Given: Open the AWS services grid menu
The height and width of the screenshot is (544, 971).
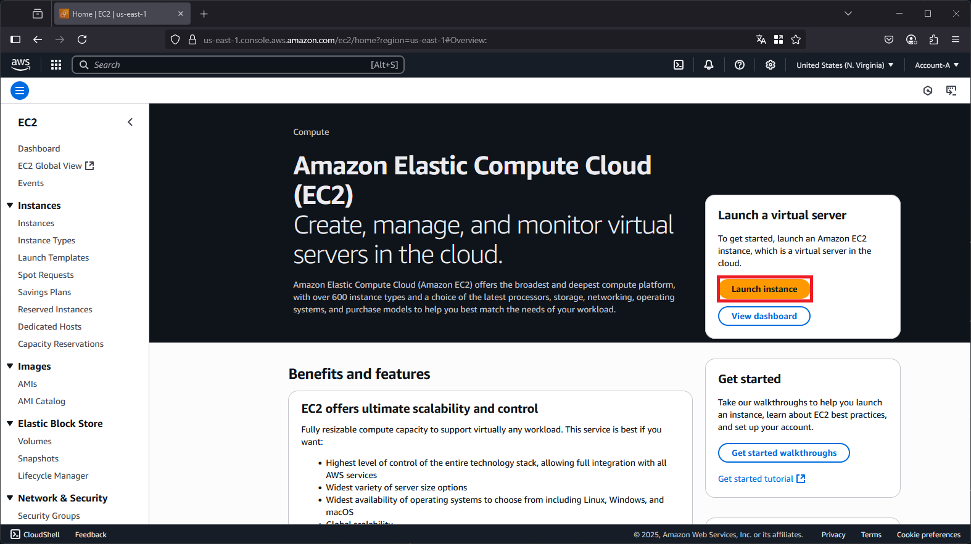Looking at the screenshot, I should 56,65.
